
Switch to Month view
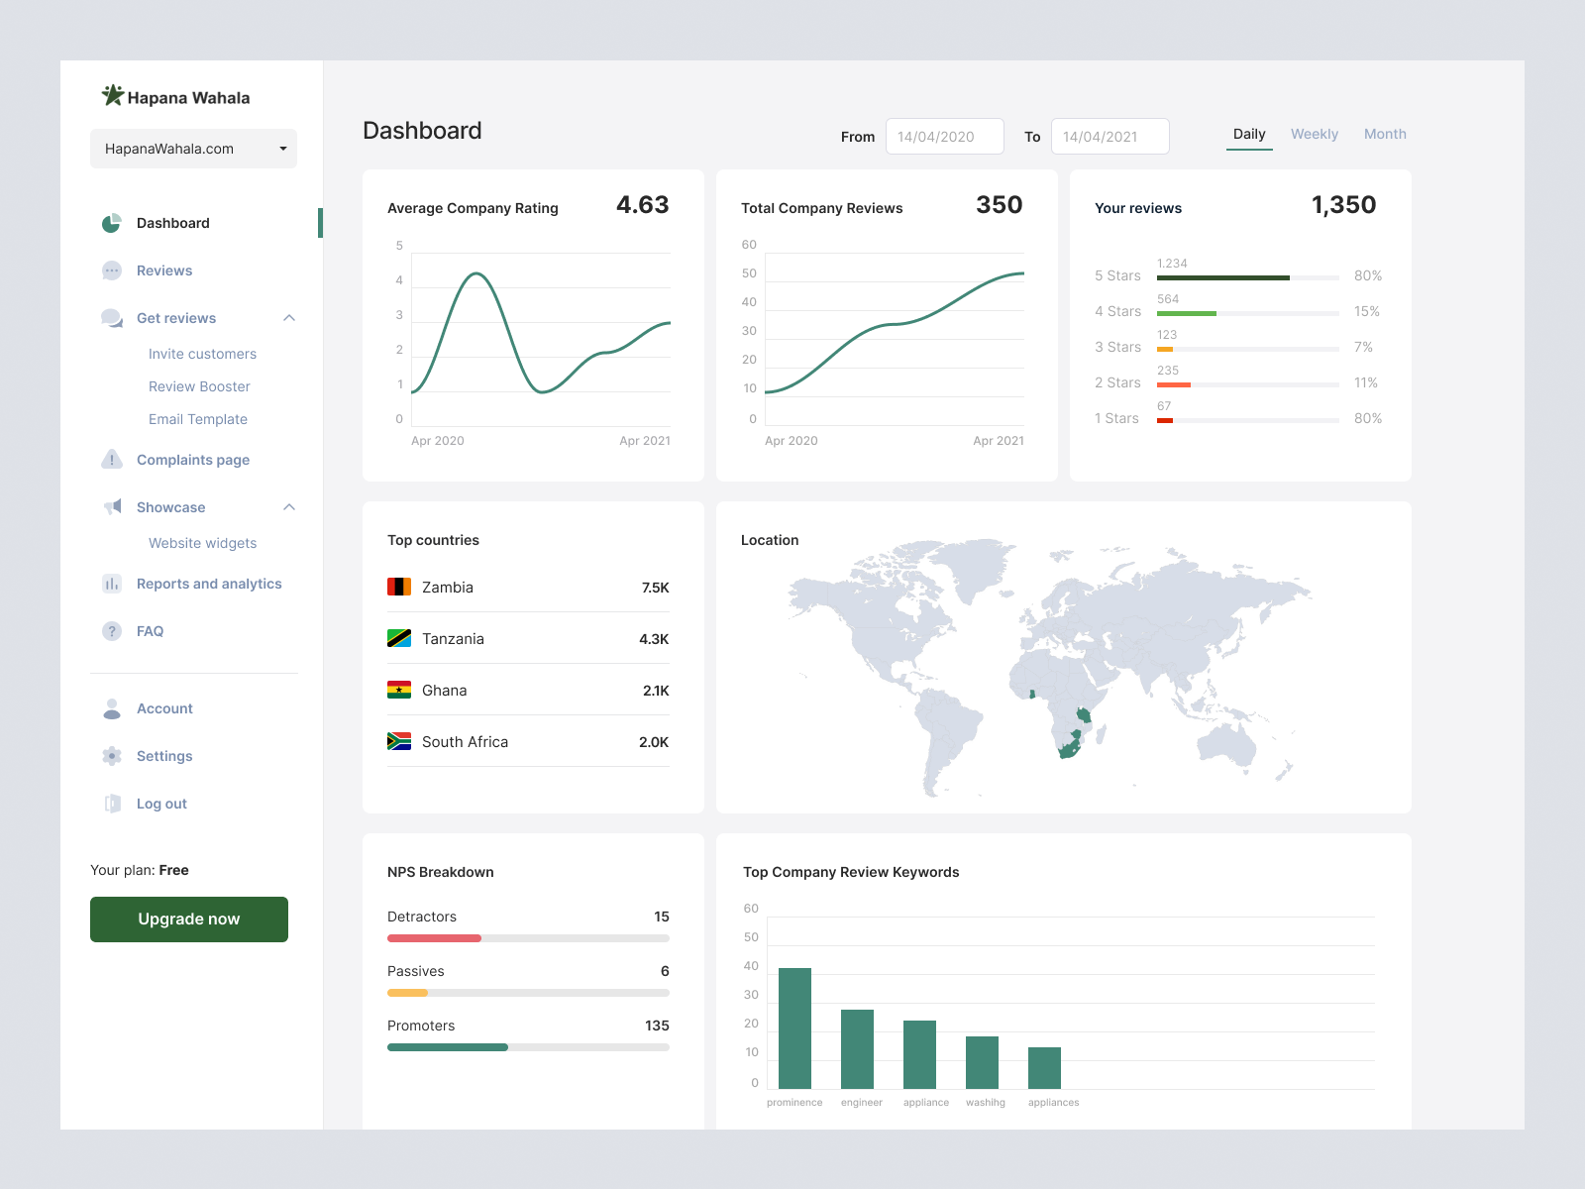1385,134
